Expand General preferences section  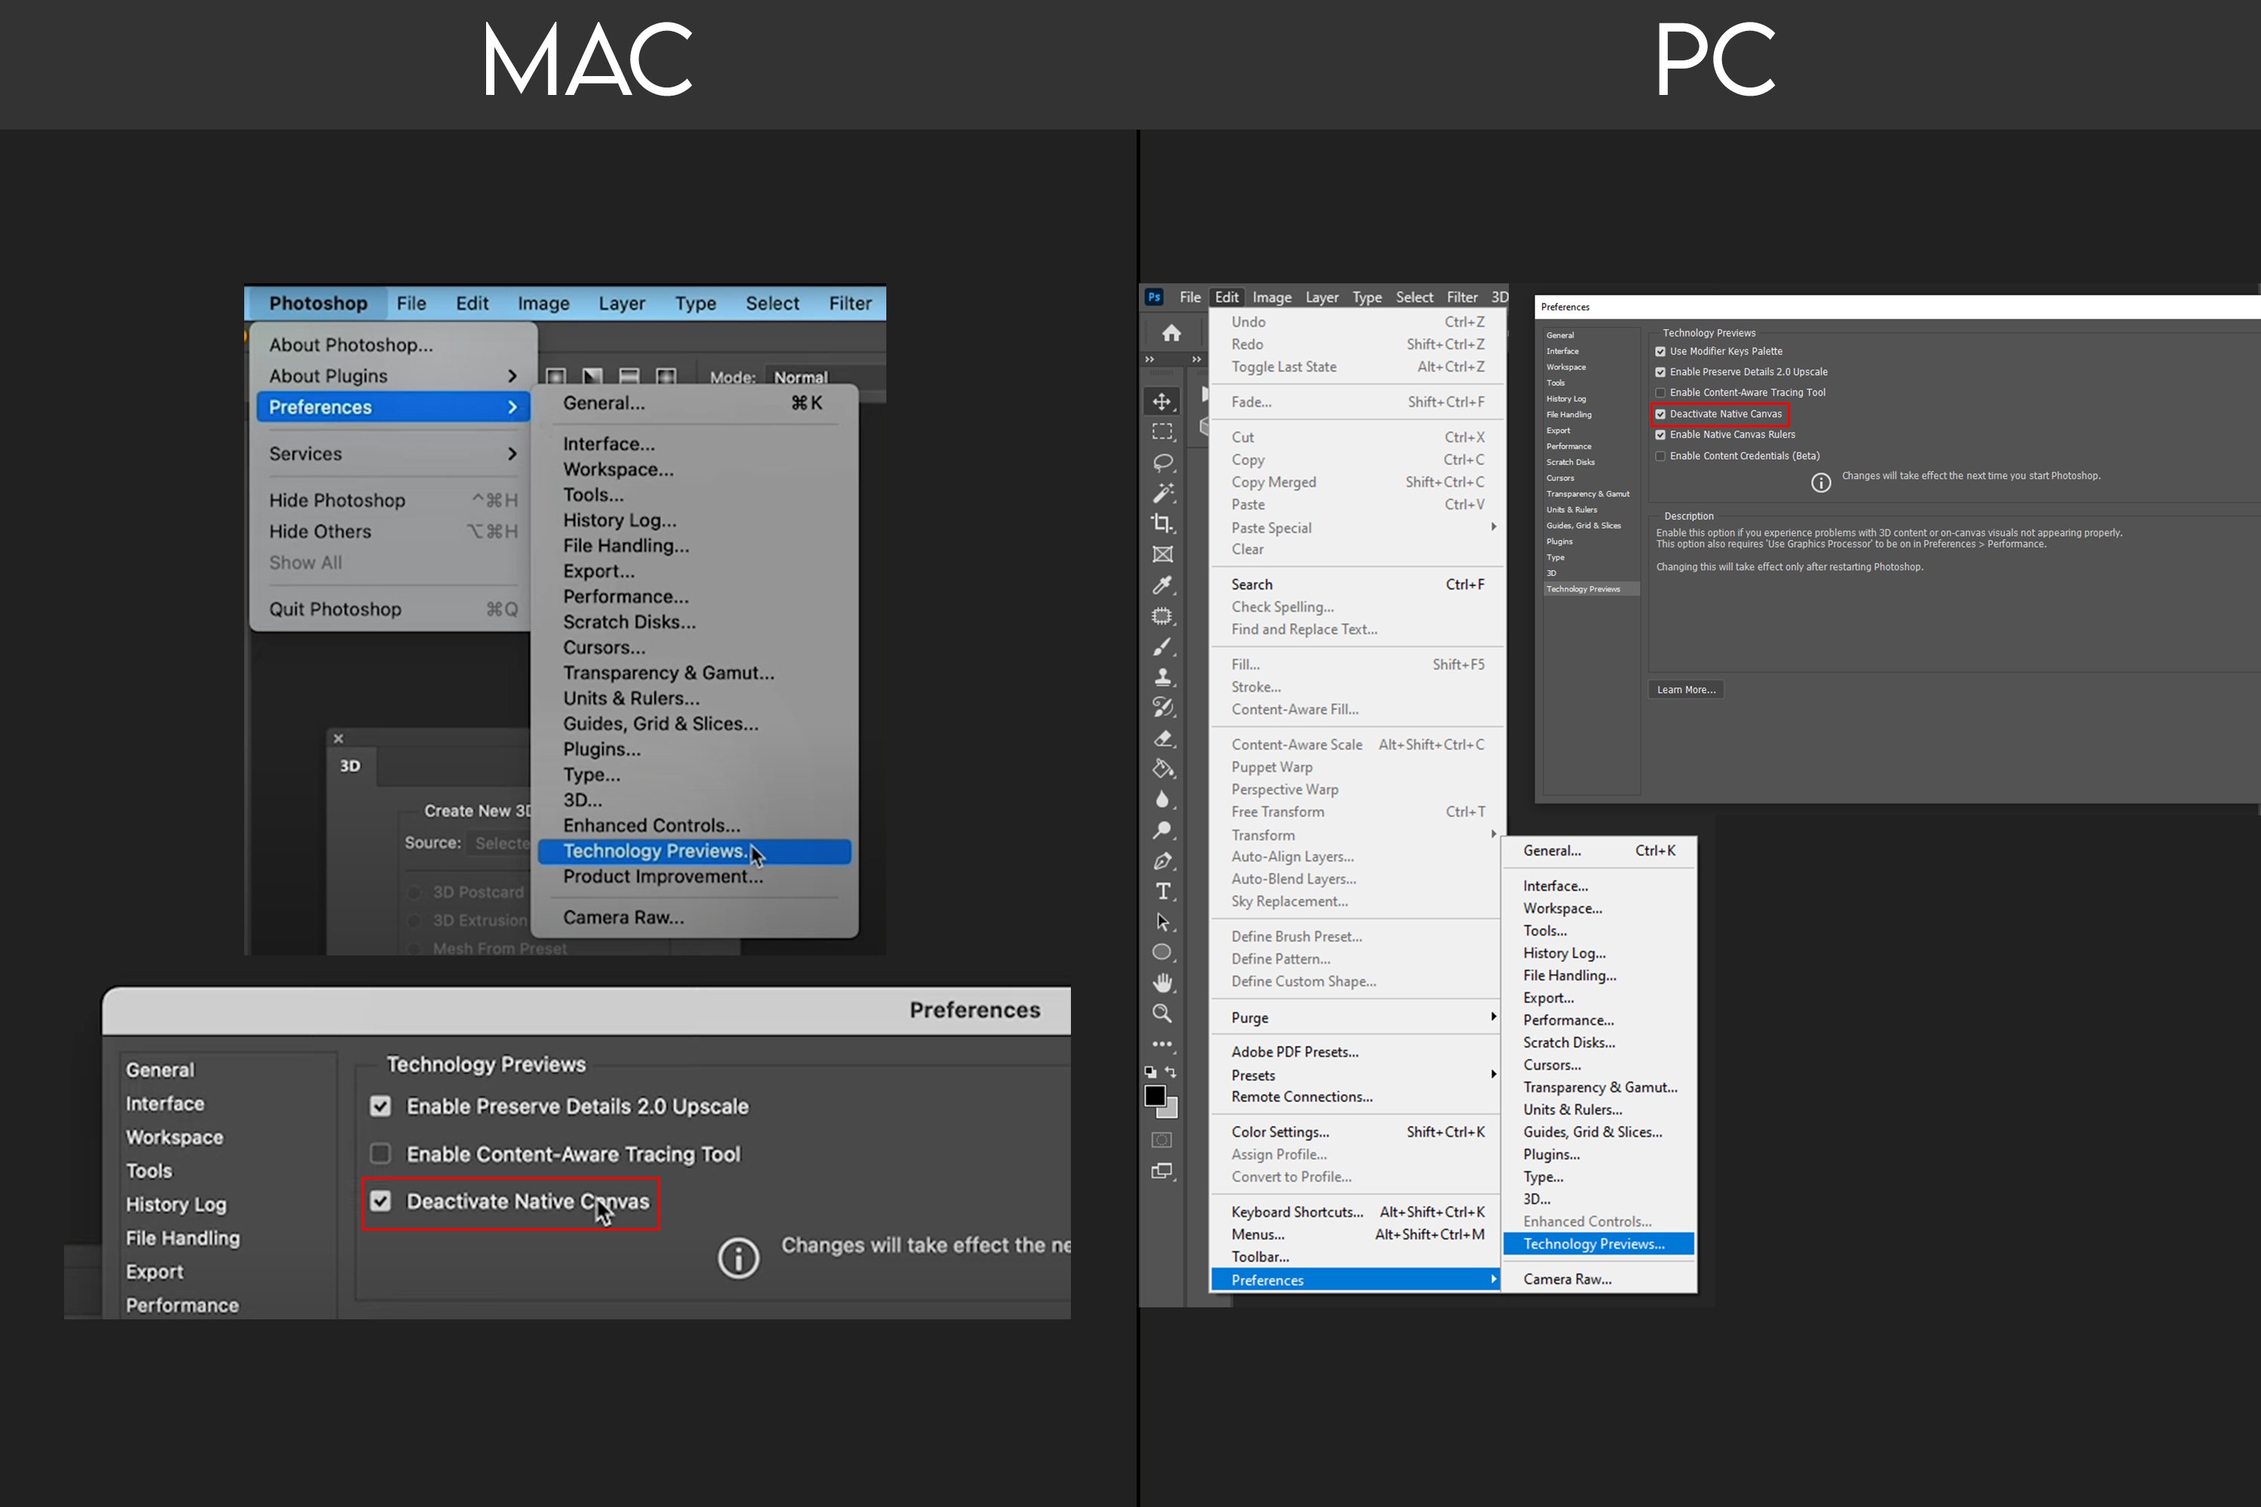(160, 1068)
